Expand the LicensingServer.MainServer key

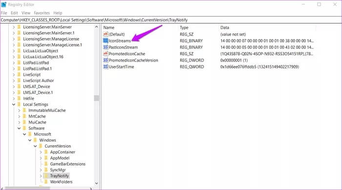coord(14,27)
